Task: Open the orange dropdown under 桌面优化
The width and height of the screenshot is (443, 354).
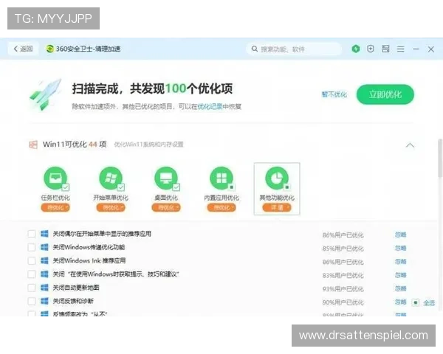Action: (x=166, y=208)
